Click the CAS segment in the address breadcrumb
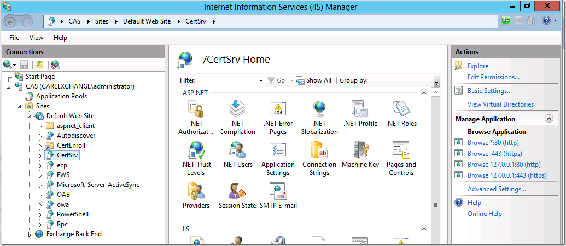The image size is (566, 246). 74,21
